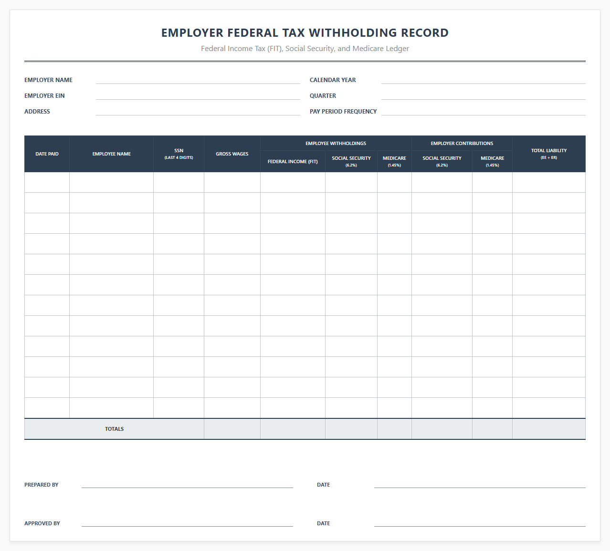Click the Gross Wages cell in Totals row
This screenshot has width=610, height=551.
(232, 429)
